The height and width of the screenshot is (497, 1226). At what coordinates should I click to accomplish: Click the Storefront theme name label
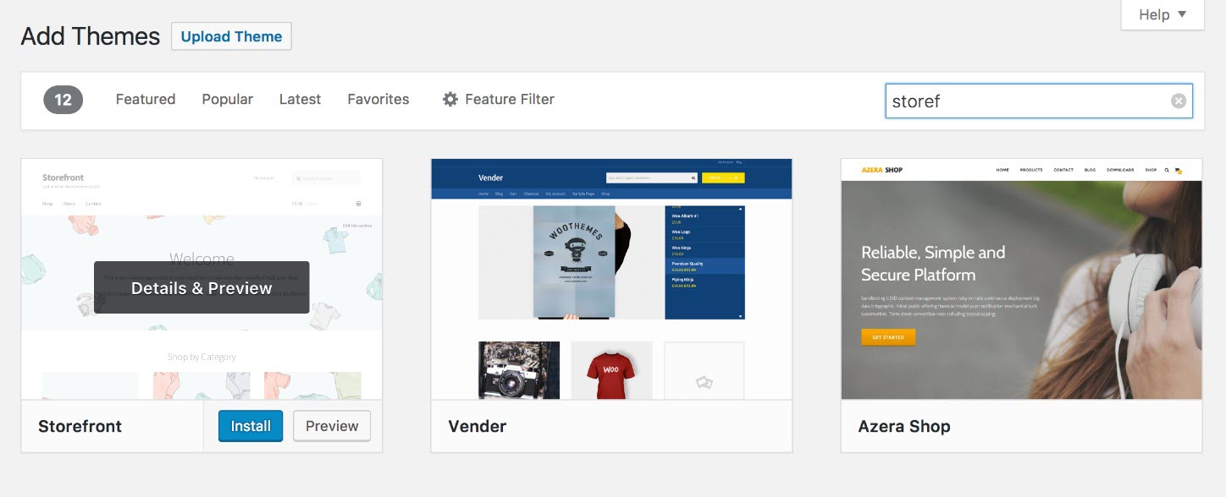80,427
